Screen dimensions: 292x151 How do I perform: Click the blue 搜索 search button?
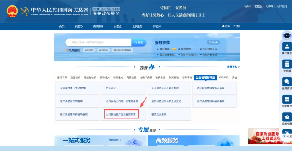tap(139, 43)
